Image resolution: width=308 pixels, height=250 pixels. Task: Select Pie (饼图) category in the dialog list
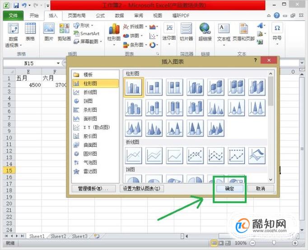(x=95, y=101)
